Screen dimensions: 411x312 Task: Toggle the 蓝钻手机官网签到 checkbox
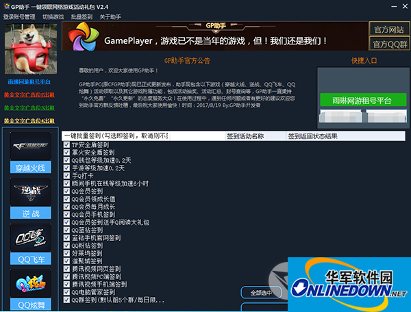point(66,237)
